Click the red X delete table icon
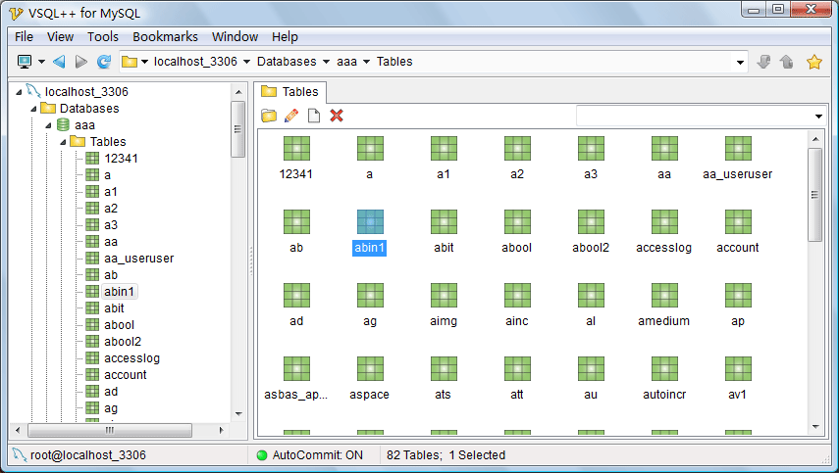This screenshot has height=473, width=839. pyautogui.click(x=337, y=116)
